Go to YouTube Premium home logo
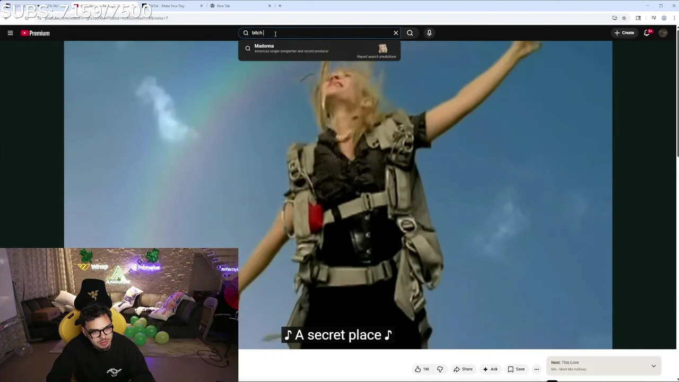 [35, 33]
